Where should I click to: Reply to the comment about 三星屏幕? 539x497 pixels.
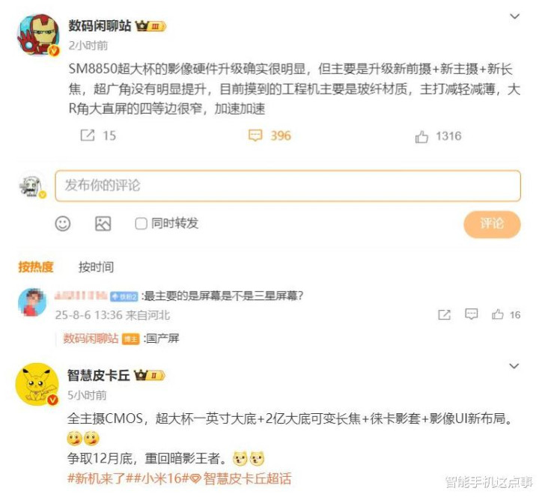click(x=471, y=314)
